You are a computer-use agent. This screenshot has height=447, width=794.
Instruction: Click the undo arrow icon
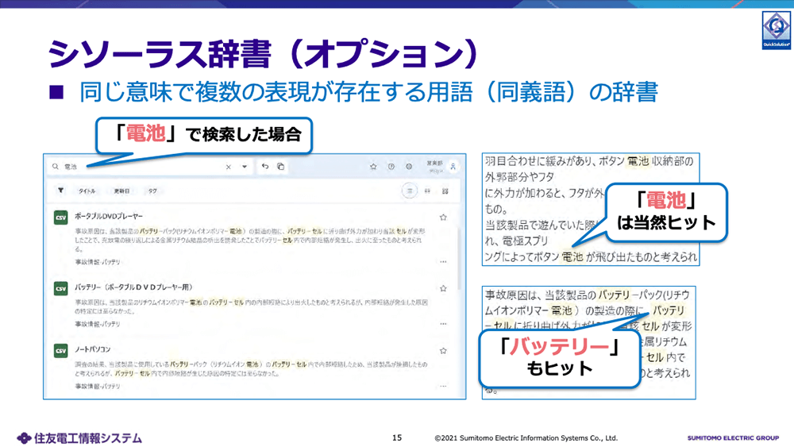pos(265,166)
